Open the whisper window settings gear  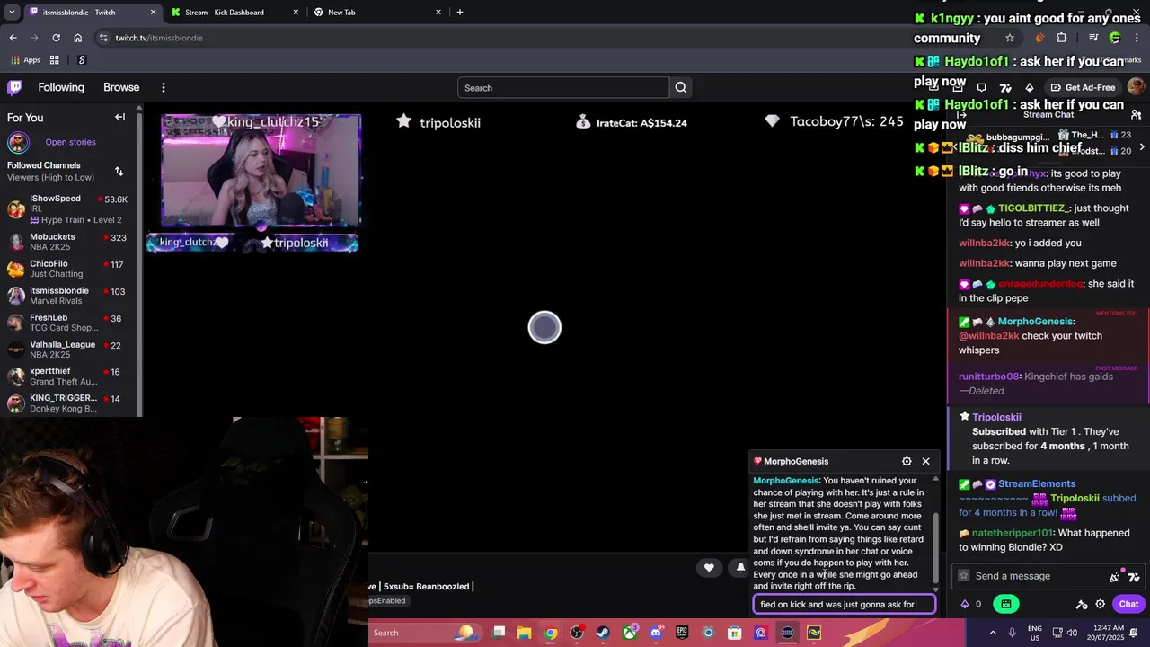pyautogui.click(x=907, y=461)
